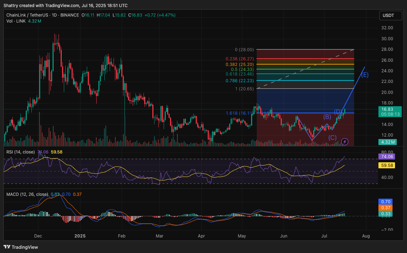The height and width of the screenshot is (253, 407).
Task: Expand the MACD (12, 26, close) legend
Action: click(x=27, y=194)
